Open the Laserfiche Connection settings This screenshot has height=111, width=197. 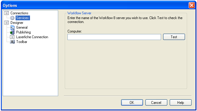pyautogui.click(x=32, y=37)
